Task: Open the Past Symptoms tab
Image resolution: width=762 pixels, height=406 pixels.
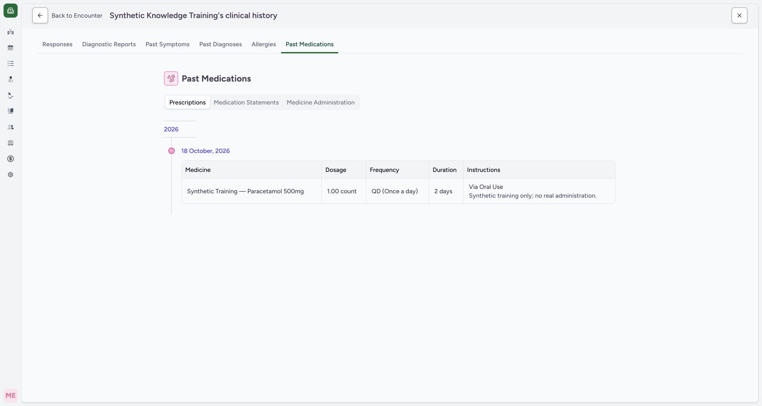Action: coord(168,44)
